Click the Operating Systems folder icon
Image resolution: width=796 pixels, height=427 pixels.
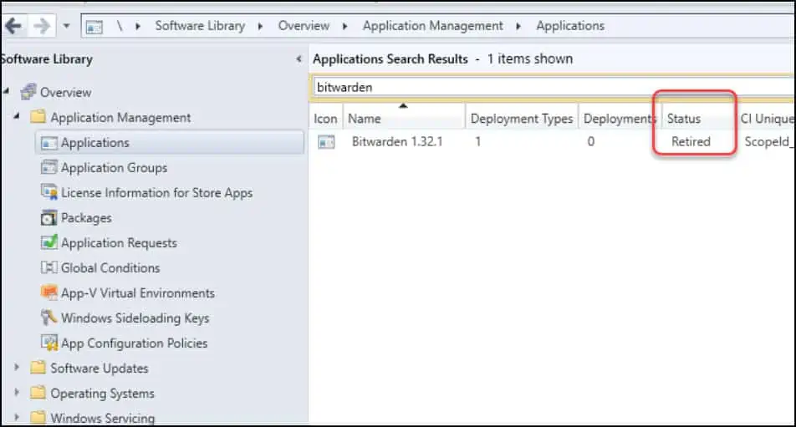coord(38,393)
